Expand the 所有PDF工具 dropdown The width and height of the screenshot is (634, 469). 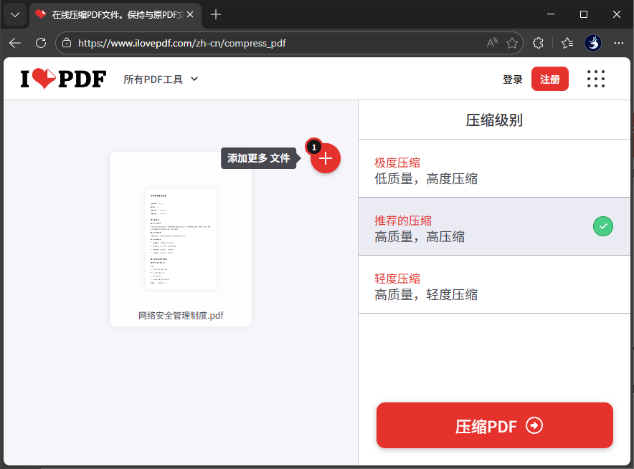click(x=161, y=79)
